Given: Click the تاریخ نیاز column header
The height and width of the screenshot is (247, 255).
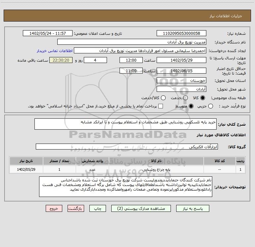Looking at the screenshot, I should (x=26, y=161).
